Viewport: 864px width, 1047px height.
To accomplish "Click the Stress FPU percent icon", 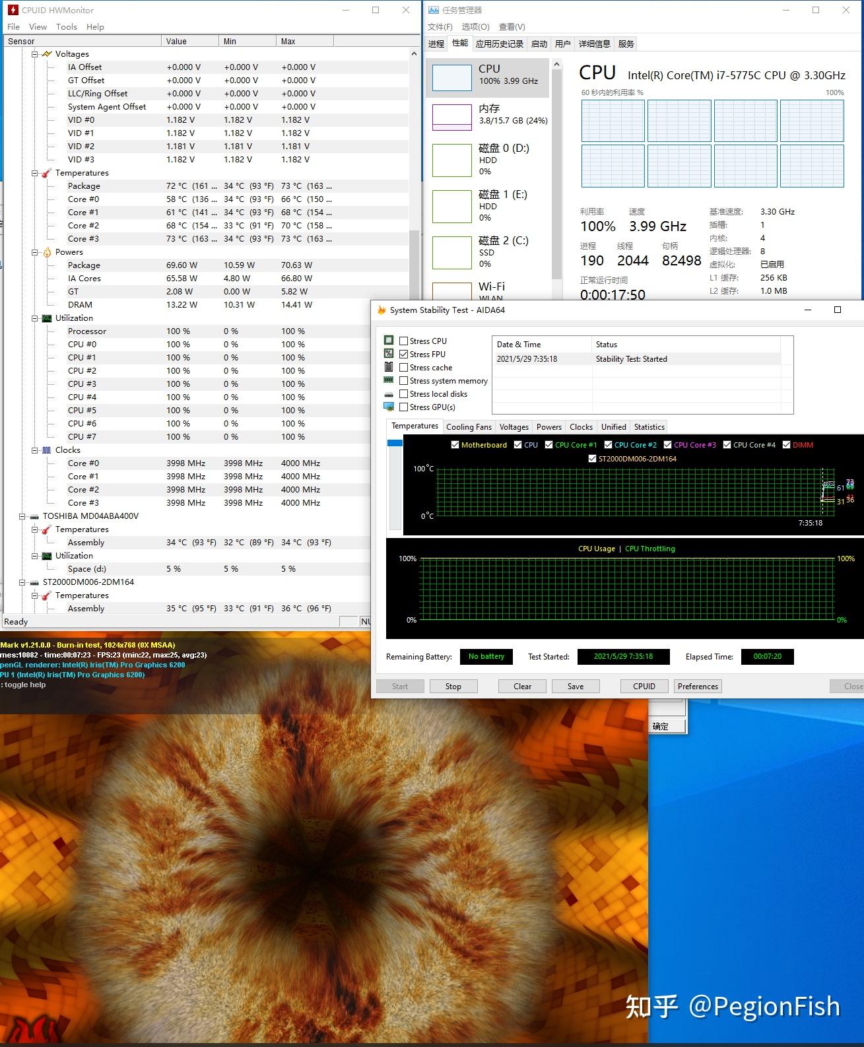I will [389, 354].
